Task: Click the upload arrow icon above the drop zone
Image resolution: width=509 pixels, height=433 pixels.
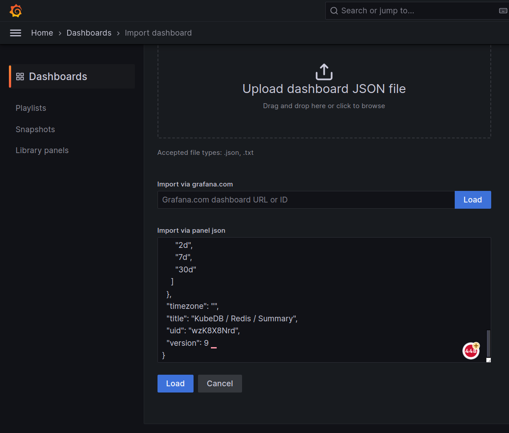Action: [x=324, y=71]
